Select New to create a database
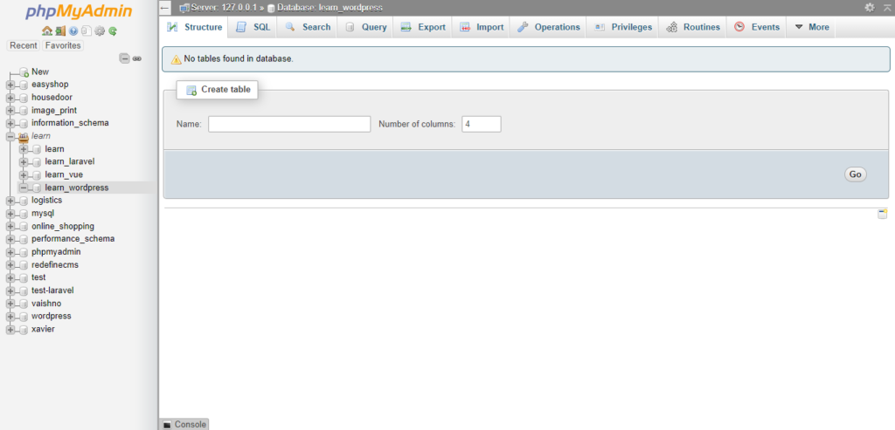Screen dimensions: 895x430 [40, 72]
